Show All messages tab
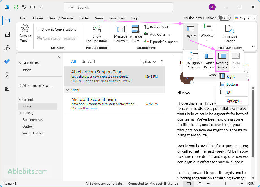260x187 pixels. pyautogui.click(x=74, y=62)
